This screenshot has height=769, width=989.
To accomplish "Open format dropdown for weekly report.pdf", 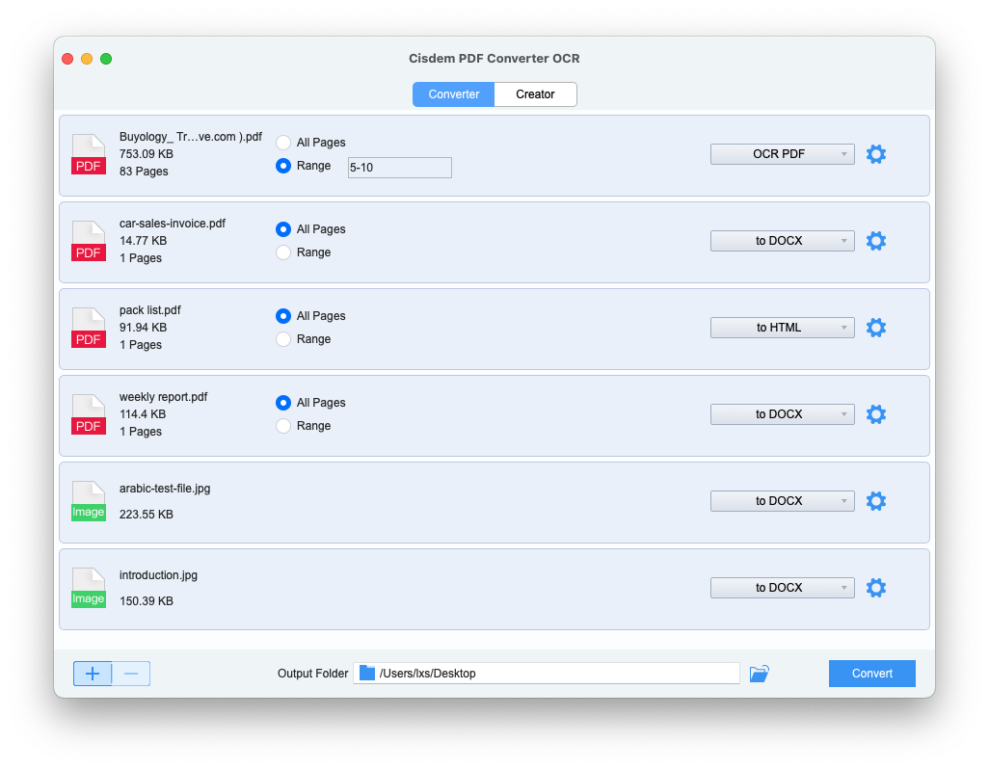I will click(782, 414).
